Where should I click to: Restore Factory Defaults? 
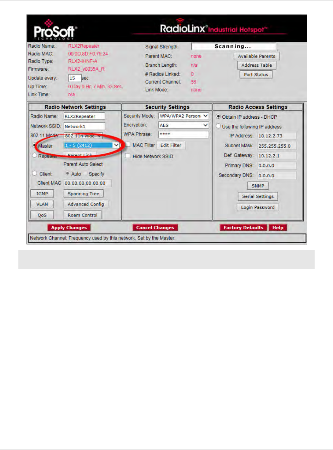pyautogui.click(x=244, y=227)
